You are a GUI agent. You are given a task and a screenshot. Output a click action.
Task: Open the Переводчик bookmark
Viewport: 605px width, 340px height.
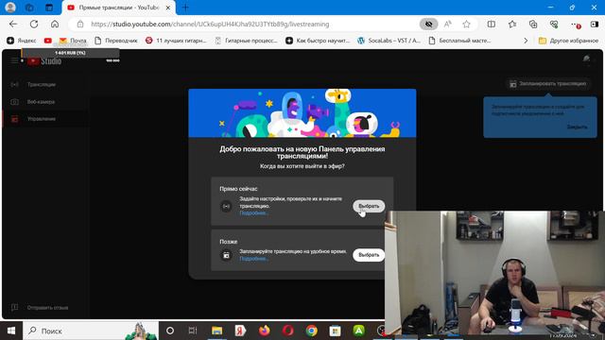point(115,41)
